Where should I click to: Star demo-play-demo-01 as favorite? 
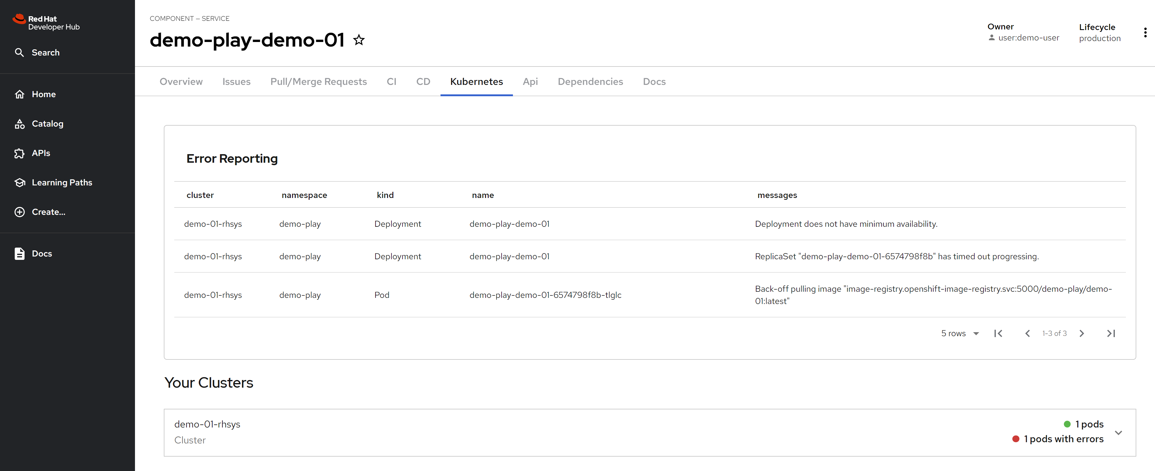point(359,40)
